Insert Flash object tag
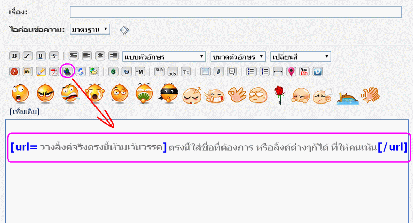This screenshot has width=413, height=223. tap(14, 72)
